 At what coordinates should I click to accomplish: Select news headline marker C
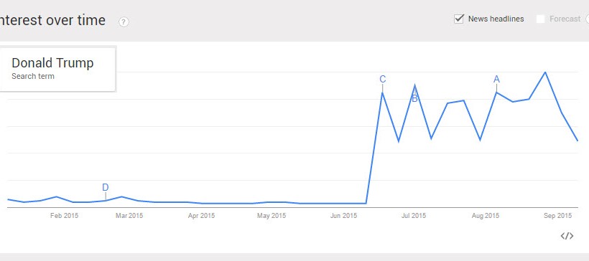pyautogui.click(x=382, y=80)
